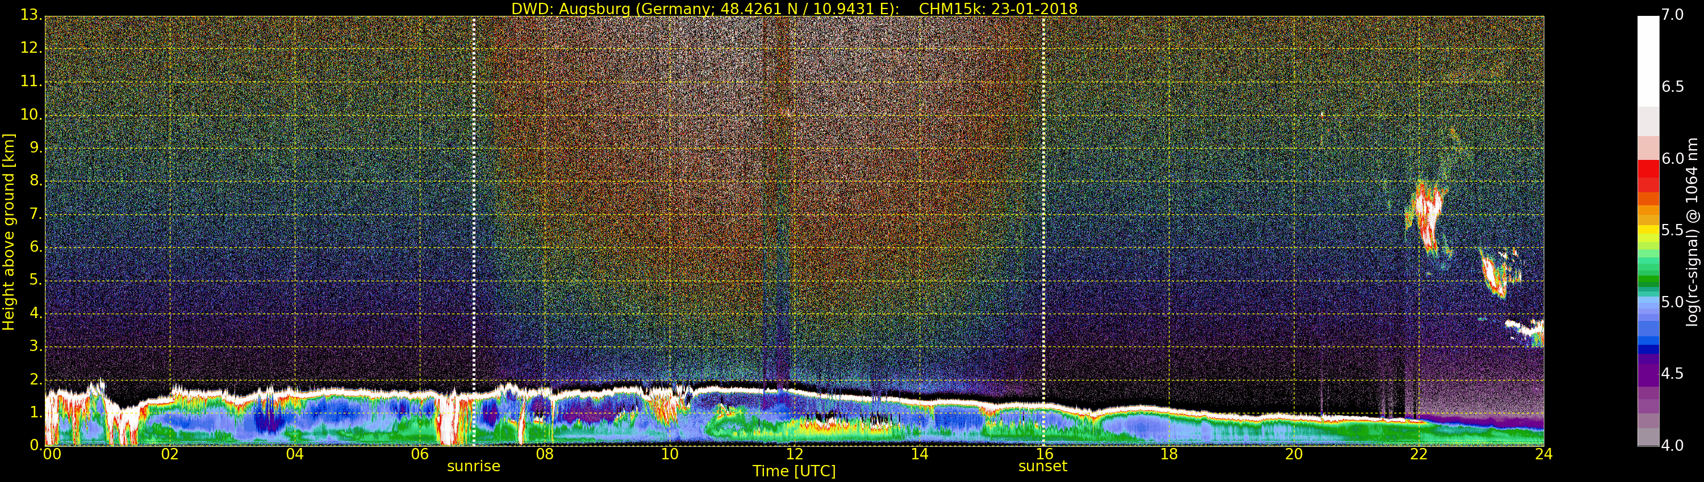Viewport: 1704px width, 482px height.
Task: Click the height axis tick label "11."
Action: 31,81
